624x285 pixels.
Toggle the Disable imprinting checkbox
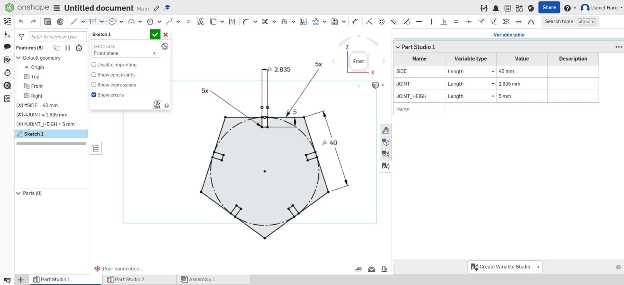coord(94,65)
